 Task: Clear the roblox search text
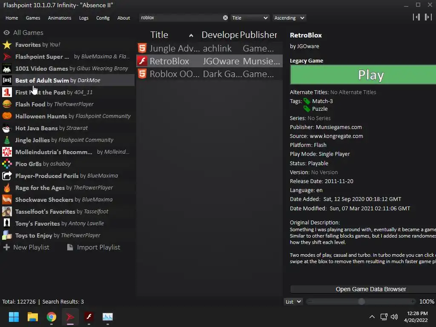(225, 18)
